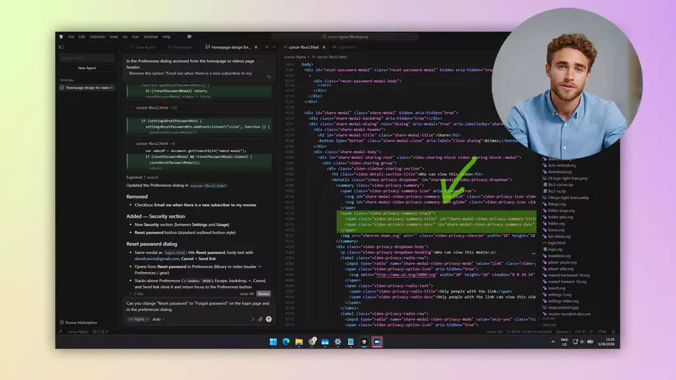Open the Run menu
Image resolution: width=676 pixels, height=380 pixels.
click(x=136, y=37)
